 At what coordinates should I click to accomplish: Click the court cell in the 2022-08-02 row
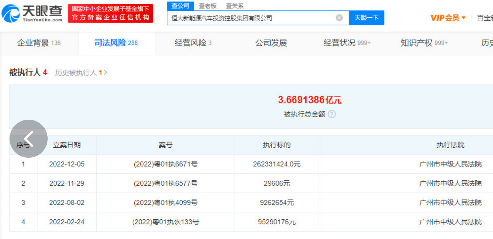(450, 202)
